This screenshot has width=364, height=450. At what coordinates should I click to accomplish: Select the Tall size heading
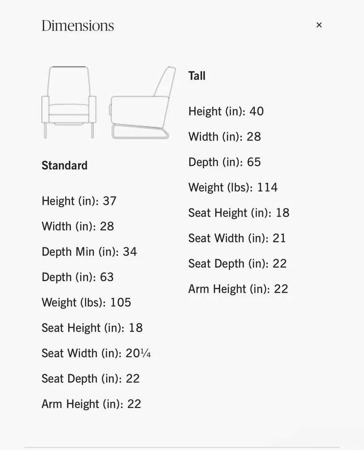pos(197,76)
